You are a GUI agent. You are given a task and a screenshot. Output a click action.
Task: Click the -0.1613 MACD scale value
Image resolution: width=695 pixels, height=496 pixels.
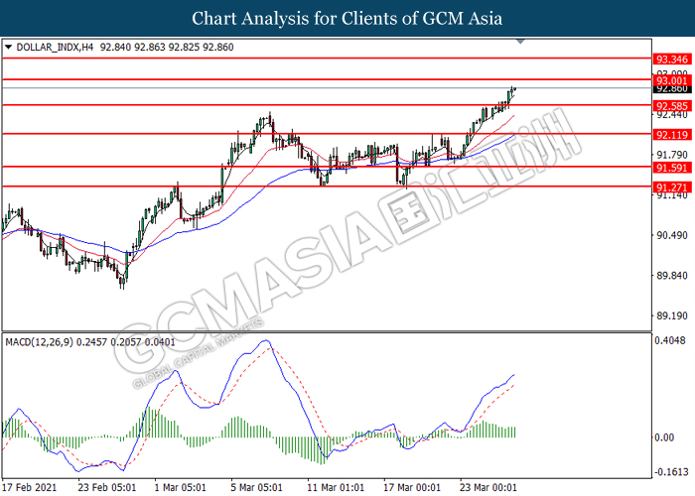(671, 471)
